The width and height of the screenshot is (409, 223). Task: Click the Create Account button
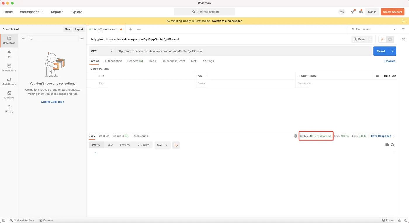click(x=393, y=12)
